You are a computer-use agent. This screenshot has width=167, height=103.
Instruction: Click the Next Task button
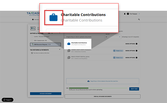(134, 89)
